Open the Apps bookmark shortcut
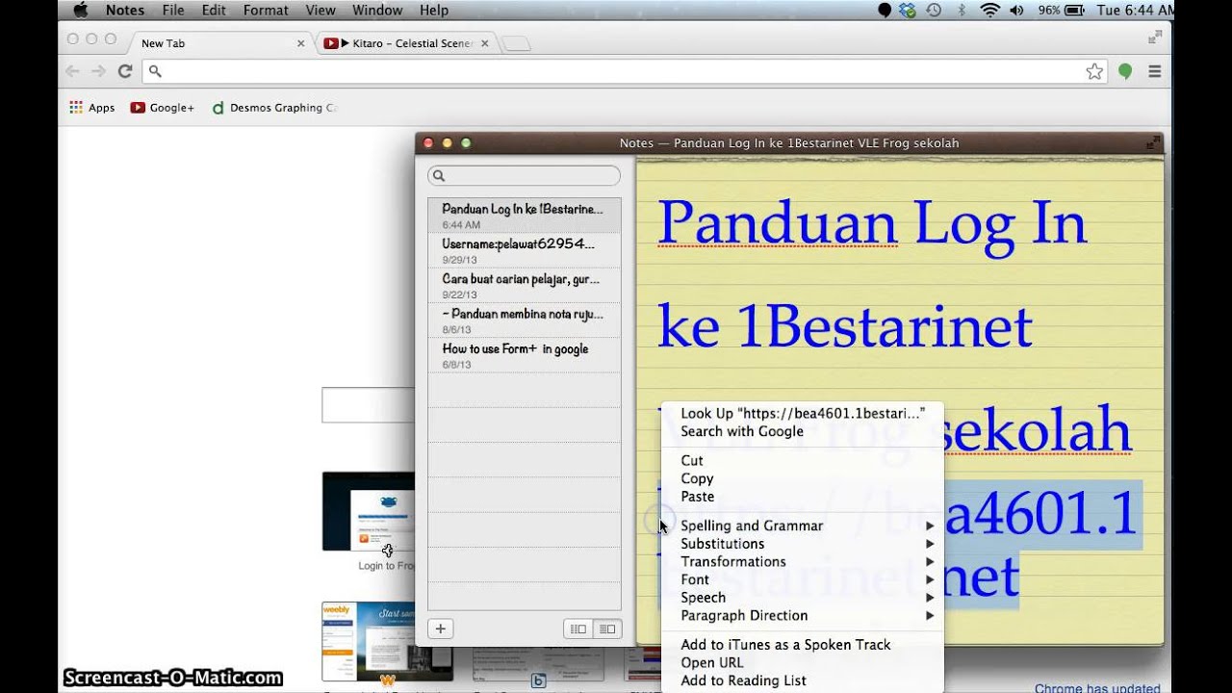Viewport: 1232px width, 693px height. coord(92,108)
